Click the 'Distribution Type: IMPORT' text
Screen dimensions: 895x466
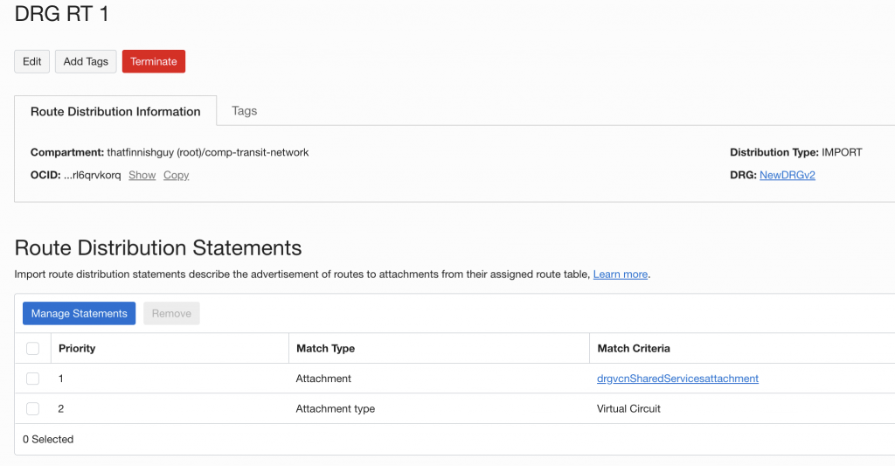click(x=796, y=152)
